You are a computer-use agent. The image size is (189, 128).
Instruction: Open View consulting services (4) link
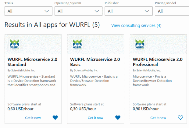point(136,25)
